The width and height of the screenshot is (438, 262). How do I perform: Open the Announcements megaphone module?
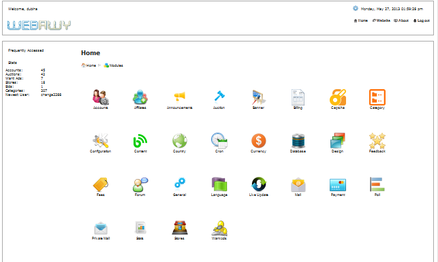(x=180, y=99)
